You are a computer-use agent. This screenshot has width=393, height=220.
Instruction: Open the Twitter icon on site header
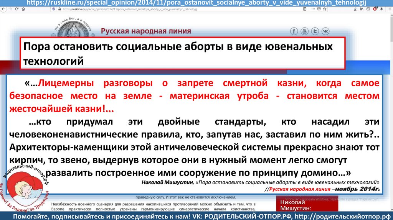coord(315,31)
